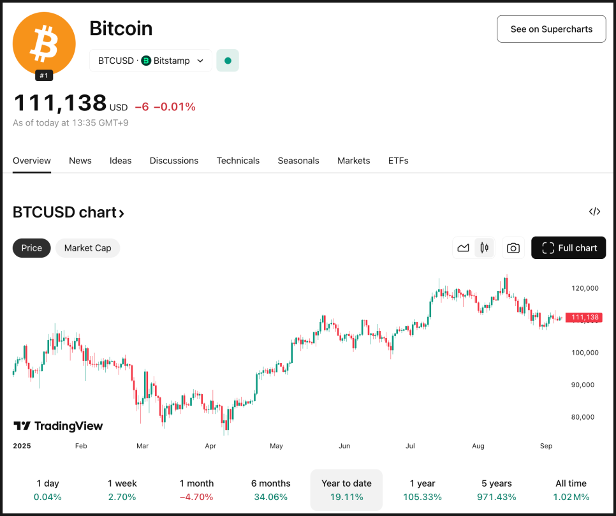Screen dimensions: 616x516
Task: Click the 111,138 price label on axis
Action: point(583,318)
